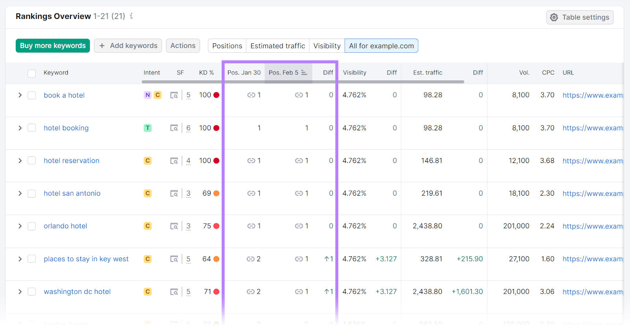This screenshot has height=328, width=630.
Task: Sort by Vol. column header
Action: (x=524, y=72)
